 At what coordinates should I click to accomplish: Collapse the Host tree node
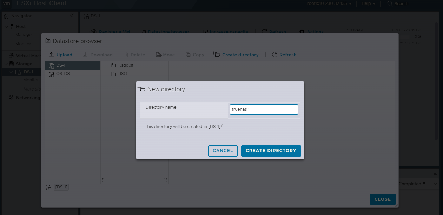[x=6, y=27]
